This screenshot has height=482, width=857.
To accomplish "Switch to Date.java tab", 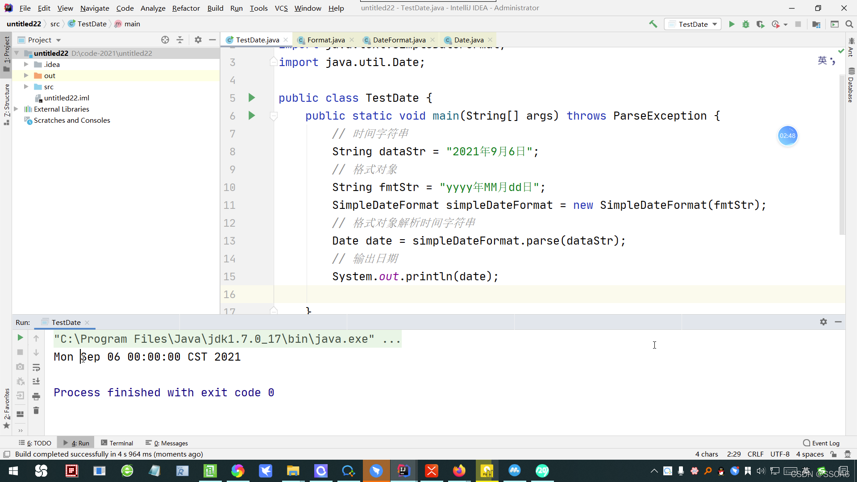I will pos(469,40).
